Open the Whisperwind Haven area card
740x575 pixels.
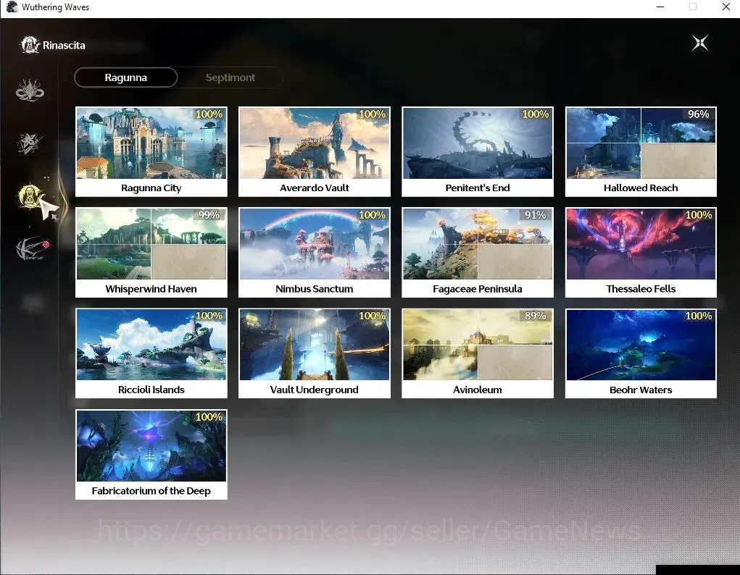pyautogui.click(x=151, y=252)
